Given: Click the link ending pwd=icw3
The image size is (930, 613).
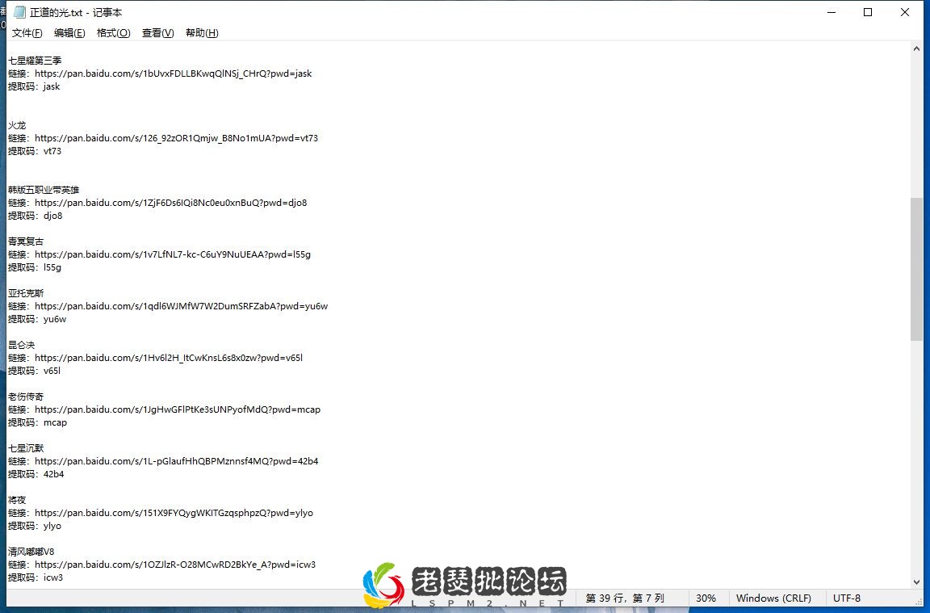Looking at the screenshot, I should (x=175, y=565).
